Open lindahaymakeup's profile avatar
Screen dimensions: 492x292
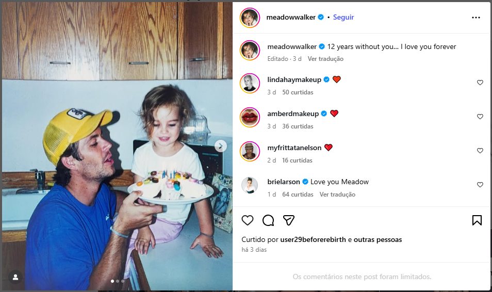point(250,83)
